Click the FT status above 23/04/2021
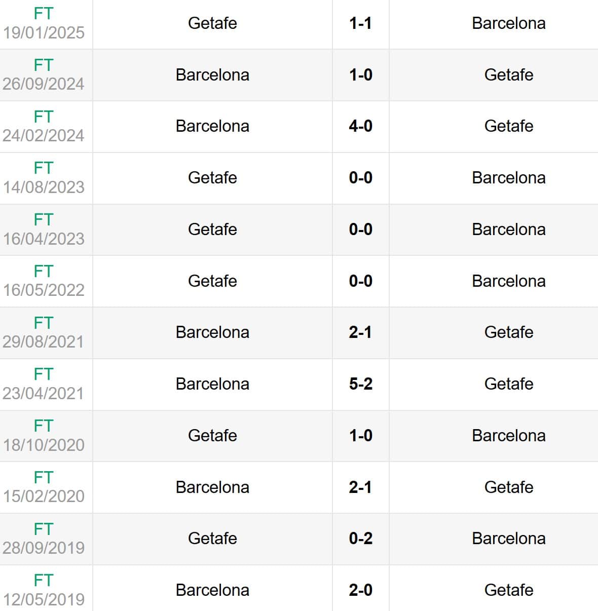 pos(44,374)
